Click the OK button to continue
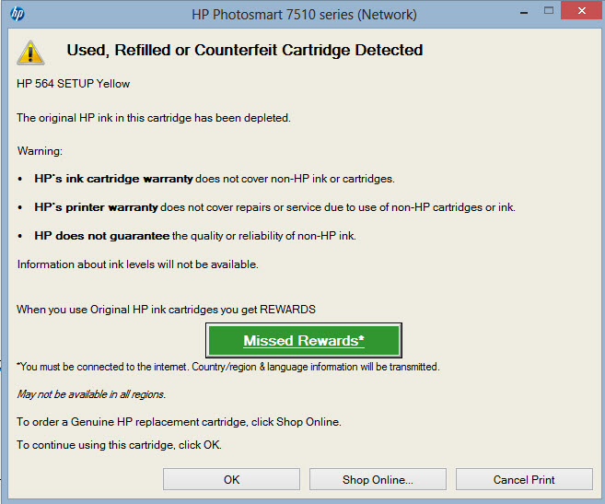This screenshot has height=504, width=605. tap(231, 479)
